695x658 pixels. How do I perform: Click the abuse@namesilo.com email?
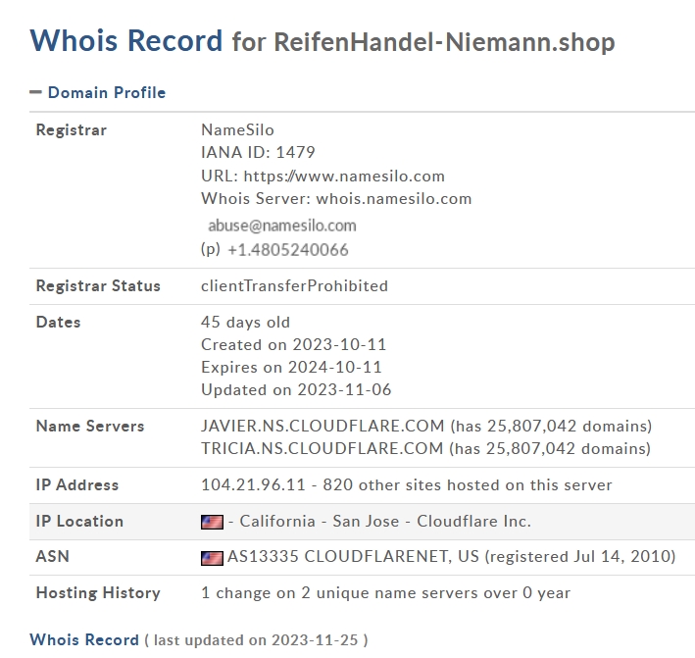(282, 226)
